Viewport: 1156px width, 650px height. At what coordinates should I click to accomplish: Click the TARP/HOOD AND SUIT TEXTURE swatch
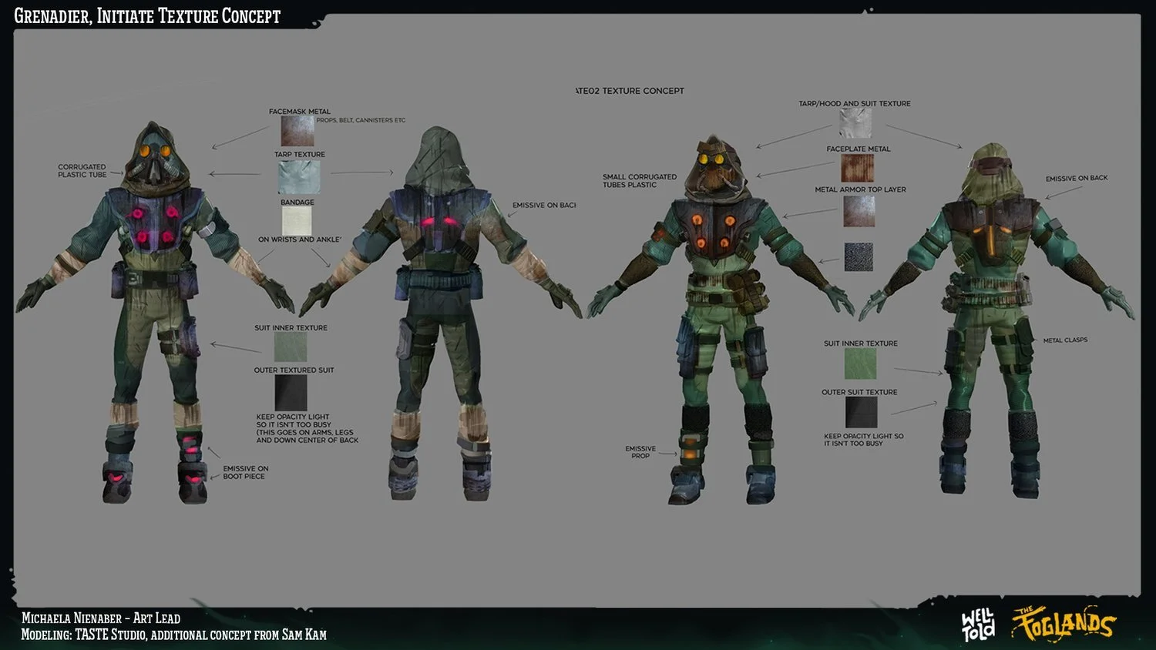click(855, 123)
